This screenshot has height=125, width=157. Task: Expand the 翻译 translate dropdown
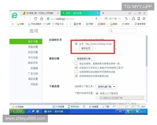[107, 24]
